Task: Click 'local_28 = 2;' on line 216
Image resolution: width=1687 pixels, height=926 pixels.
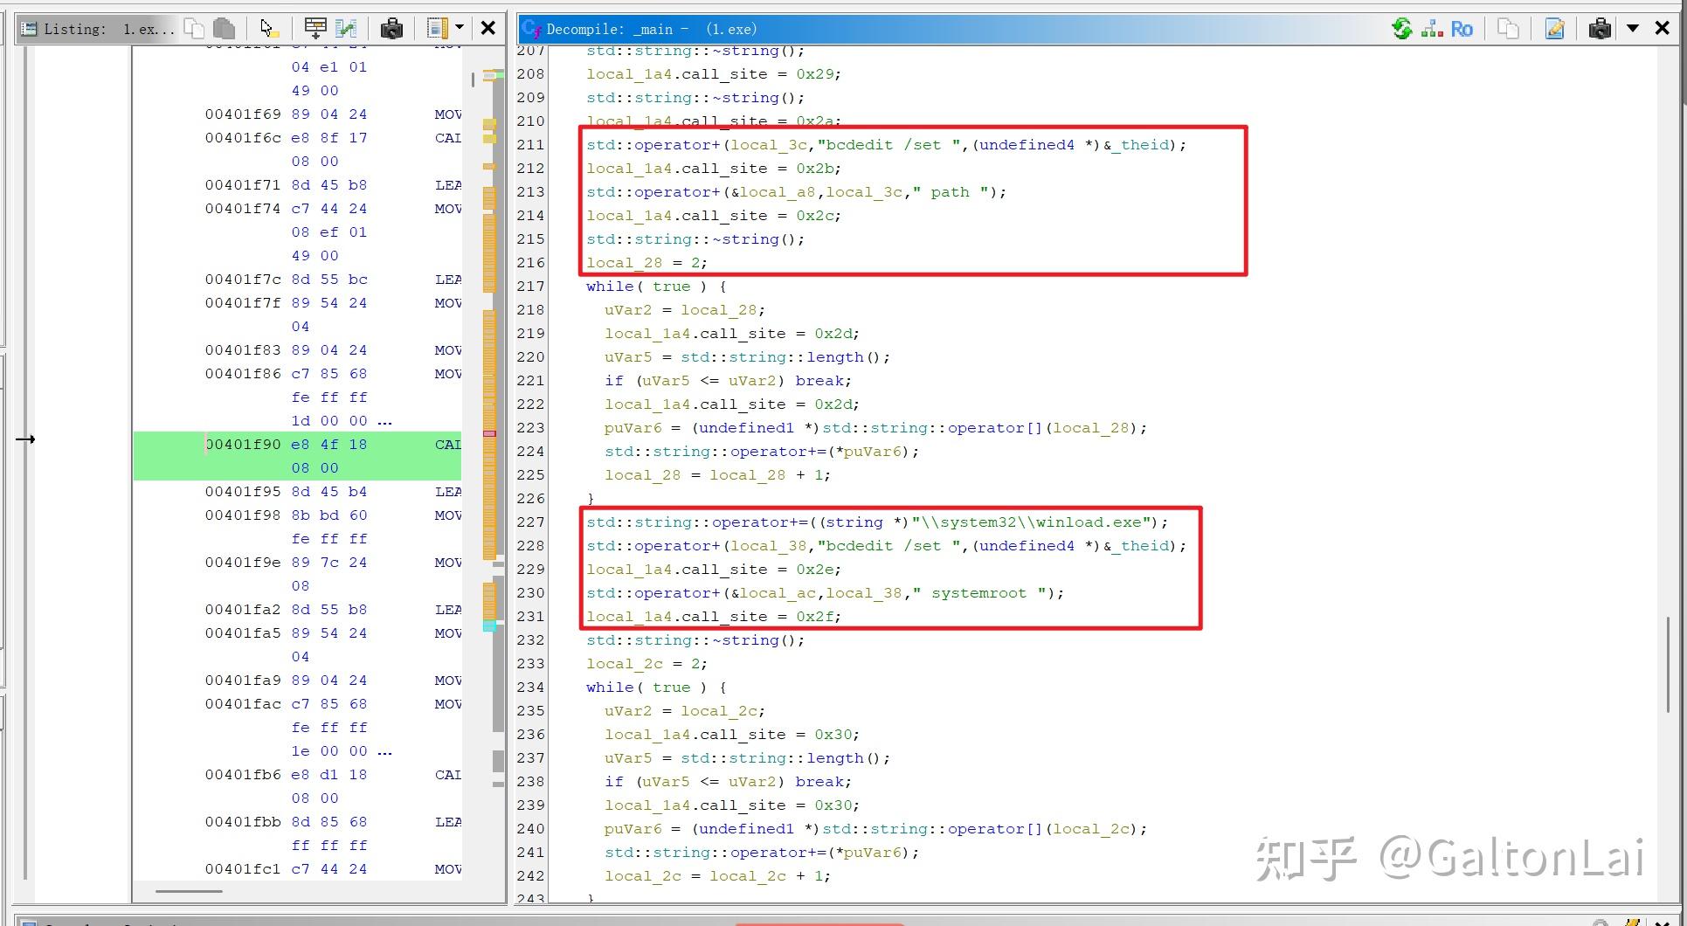Action: click(646, 262)
